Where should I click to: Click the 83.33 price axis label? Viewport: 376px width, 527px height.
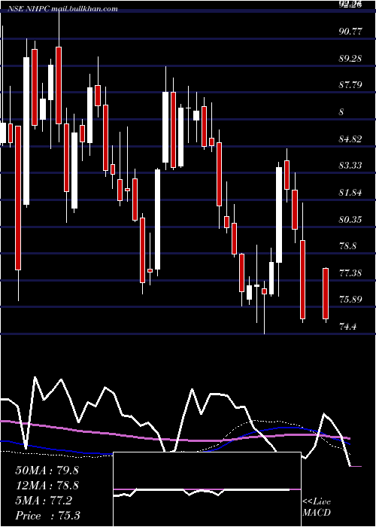pos(350,166)
